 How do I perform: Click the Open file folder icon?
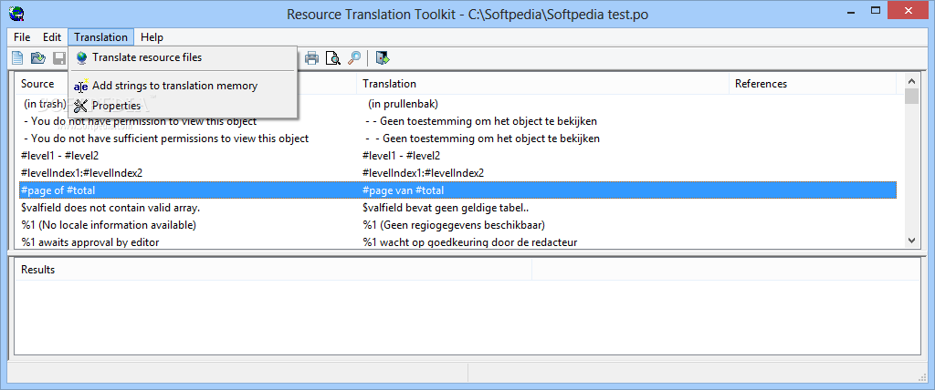(38, 57)
